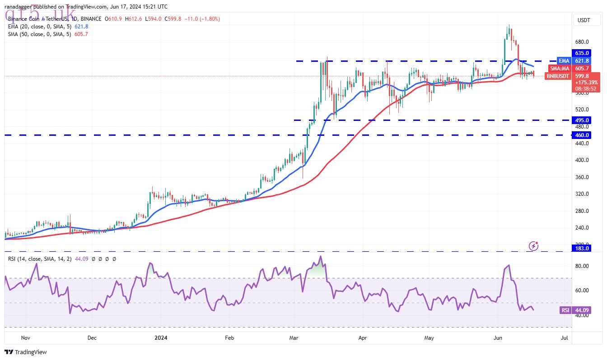Click the RSI legend value 44.09
607x360 pixels.
83,259
